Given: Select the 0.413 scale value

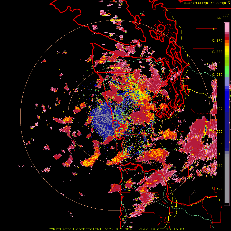Looking at the screenshot, I should [217, 154].
